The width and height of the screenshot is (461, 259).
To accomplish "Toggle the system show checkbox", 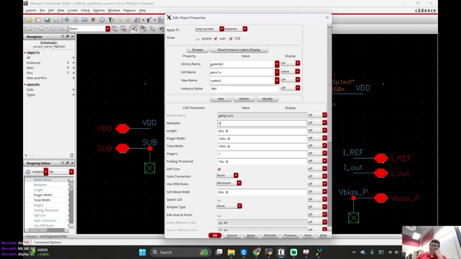I will [197, 38].
